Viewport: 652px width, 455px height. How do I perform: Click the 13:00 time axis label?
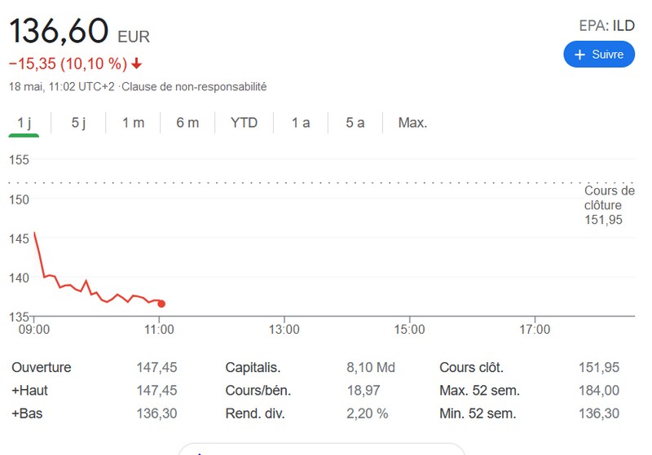284,330
